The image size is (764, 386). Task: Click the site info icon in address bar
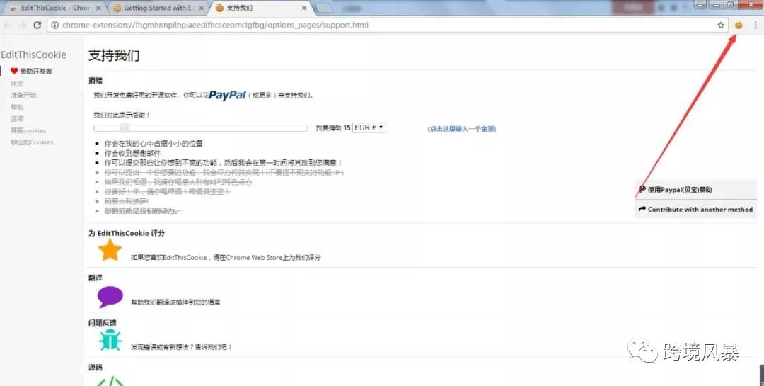[x=54, y=25]
